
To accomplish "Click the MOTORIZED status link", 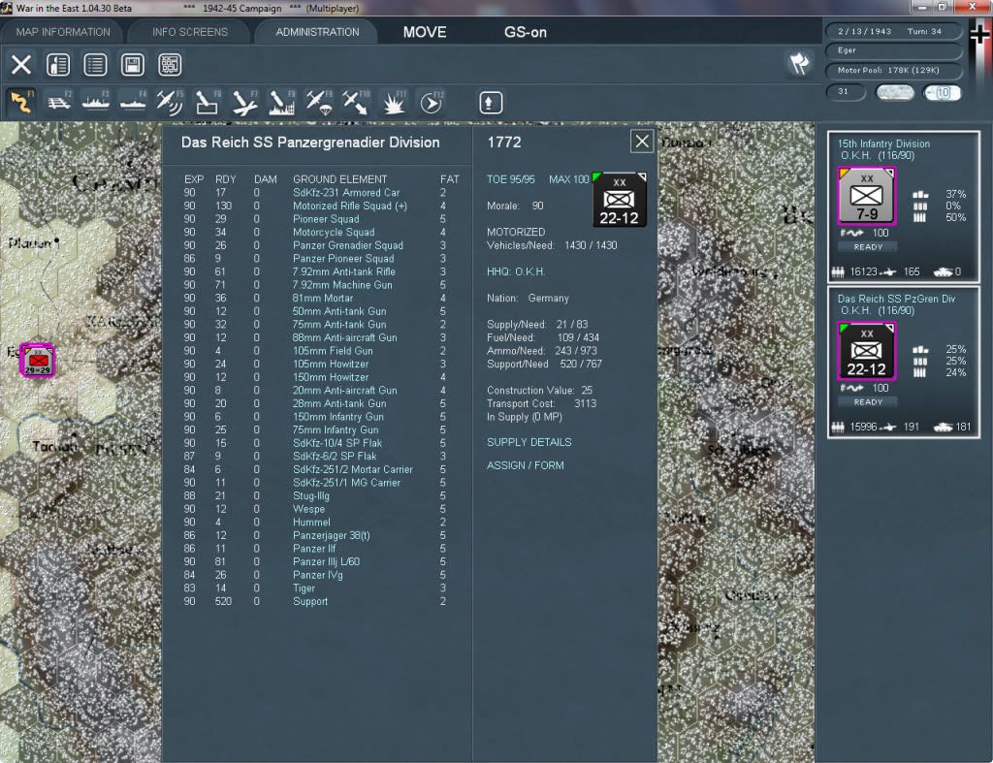I will click(516, 232).
